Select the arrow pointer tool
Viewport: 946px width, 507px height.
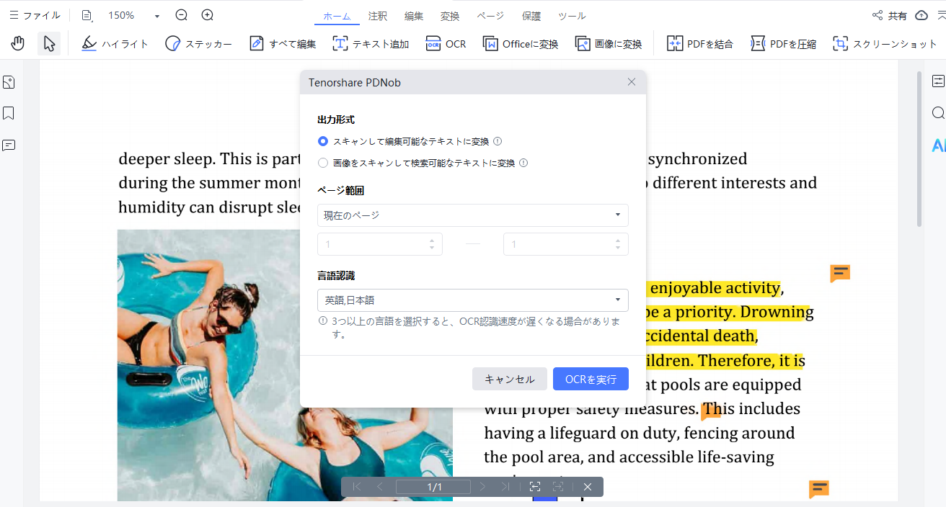(49, 43)
